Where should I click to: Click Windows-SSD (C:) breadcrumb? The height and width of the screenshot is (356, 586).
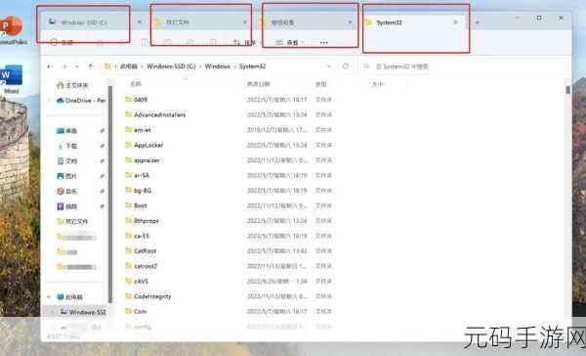point(171,67)
